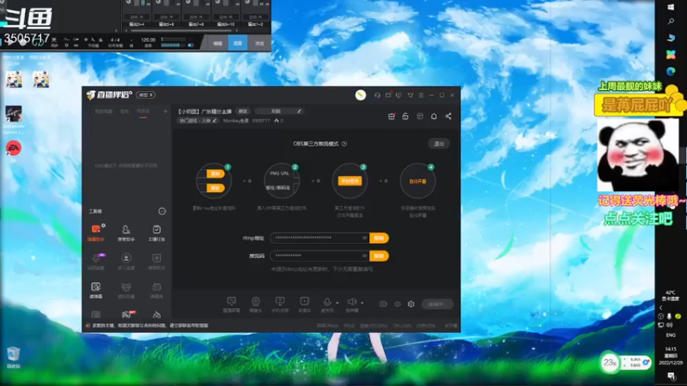Open the layout template icon in room header

coord(420,117)
